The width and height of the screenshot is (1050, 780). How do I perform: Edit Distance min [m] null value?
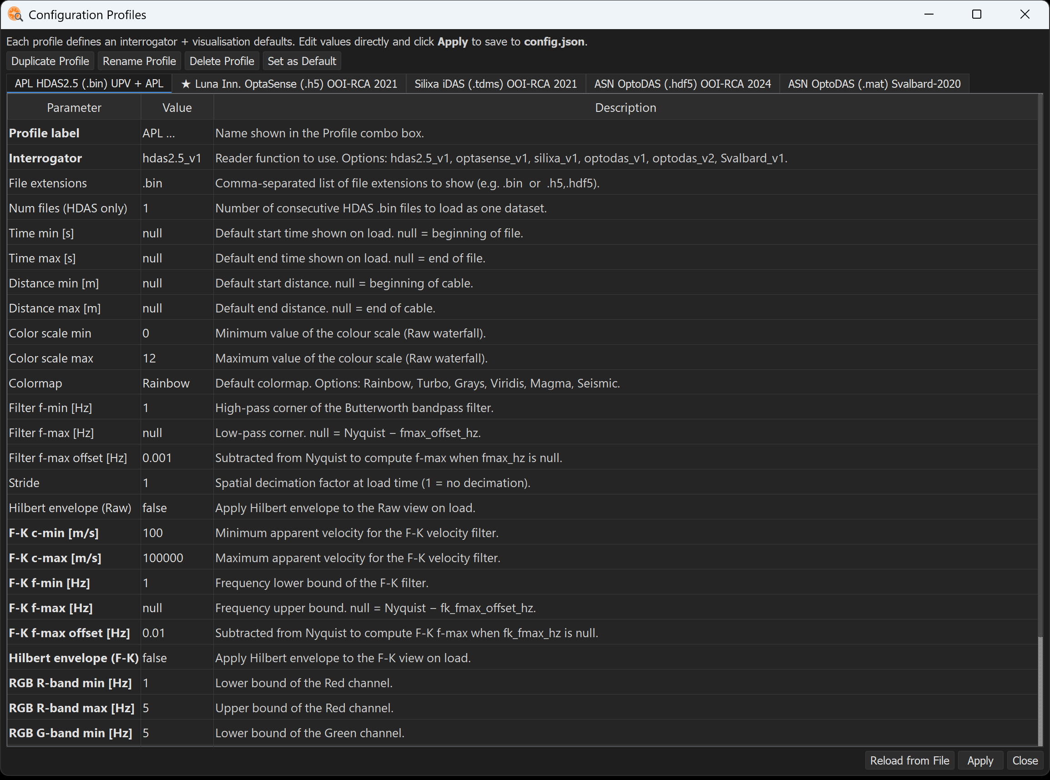click(177, 283)
